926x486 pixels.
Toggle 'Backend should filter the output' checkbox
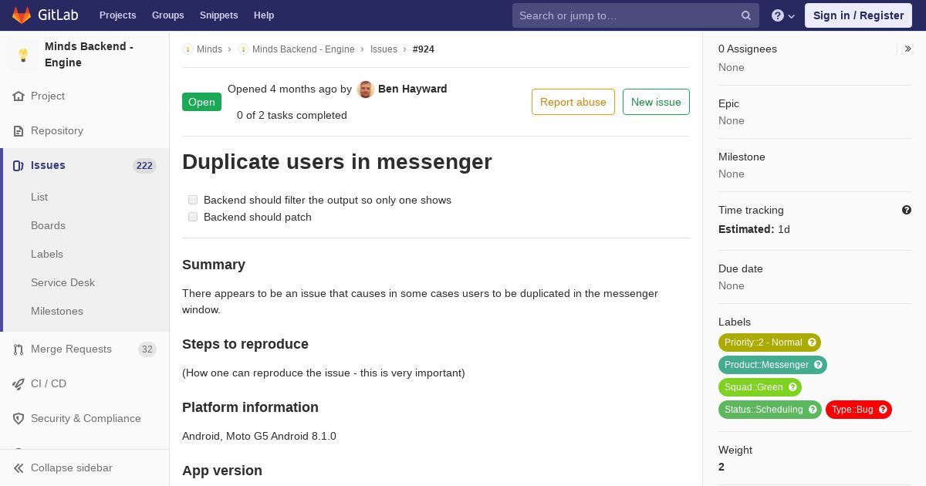(x=193, y=200)
